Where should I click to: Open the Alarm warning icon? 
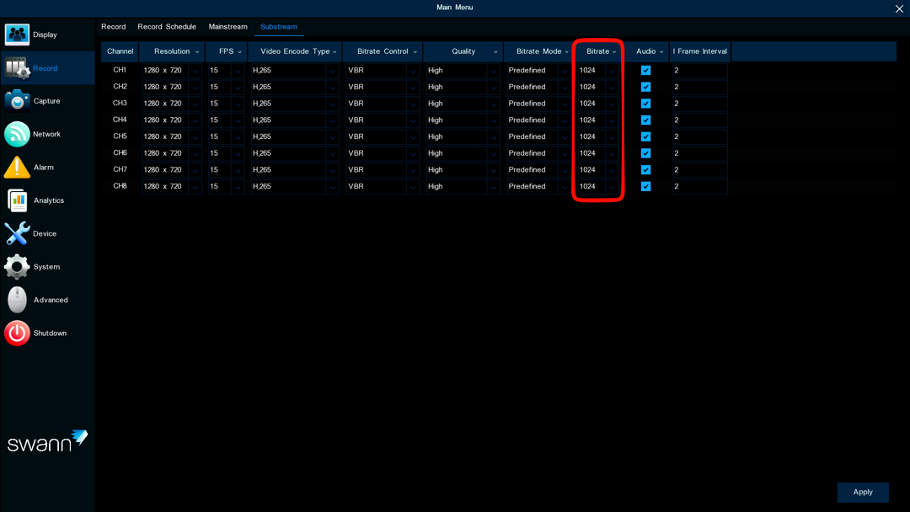coord(17,167)
